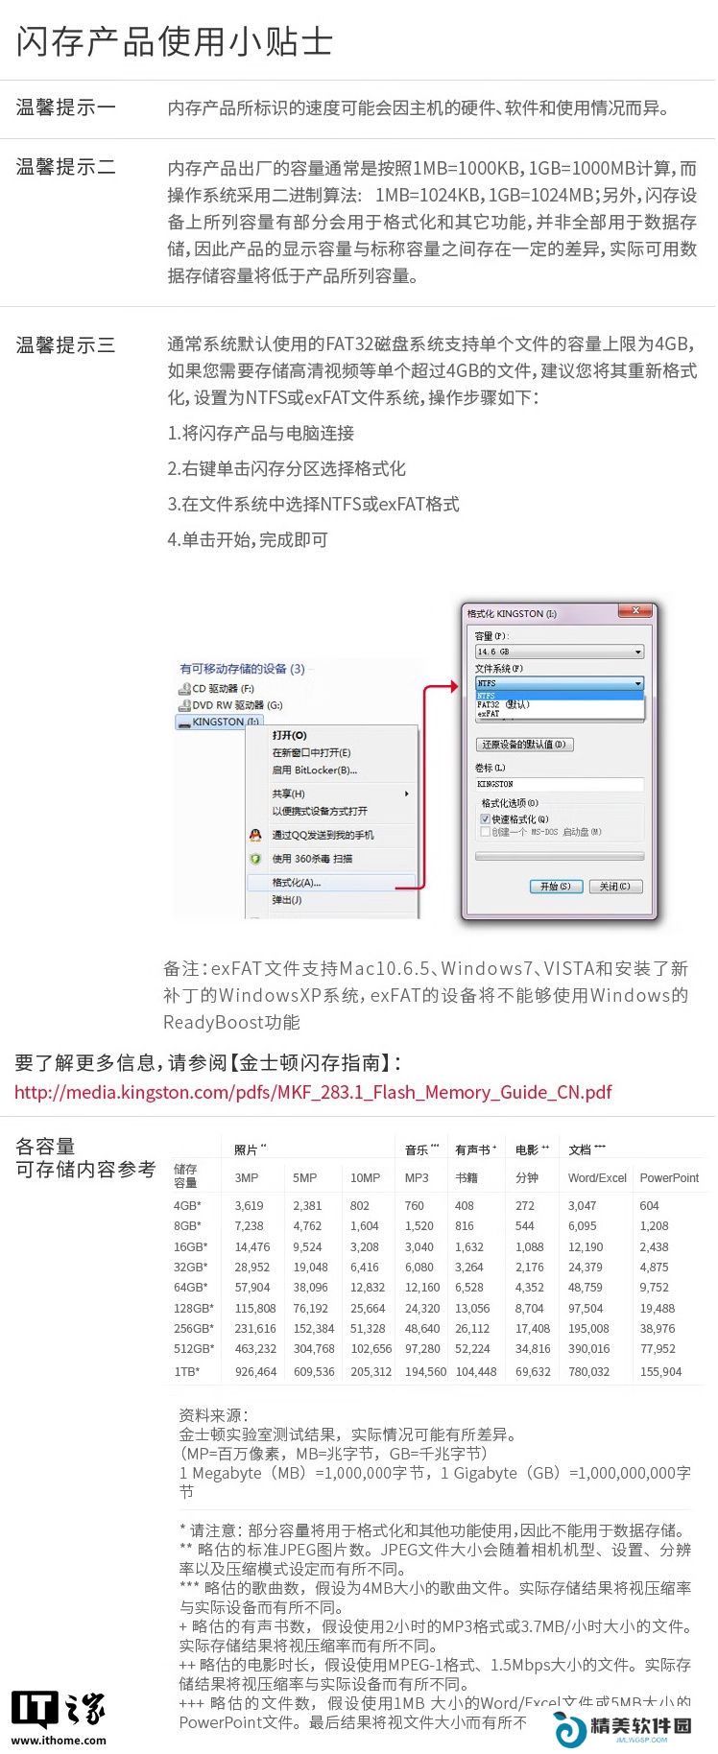
Task: Click the page title 闪存产品使用小贴士
Action: [175, 41]
